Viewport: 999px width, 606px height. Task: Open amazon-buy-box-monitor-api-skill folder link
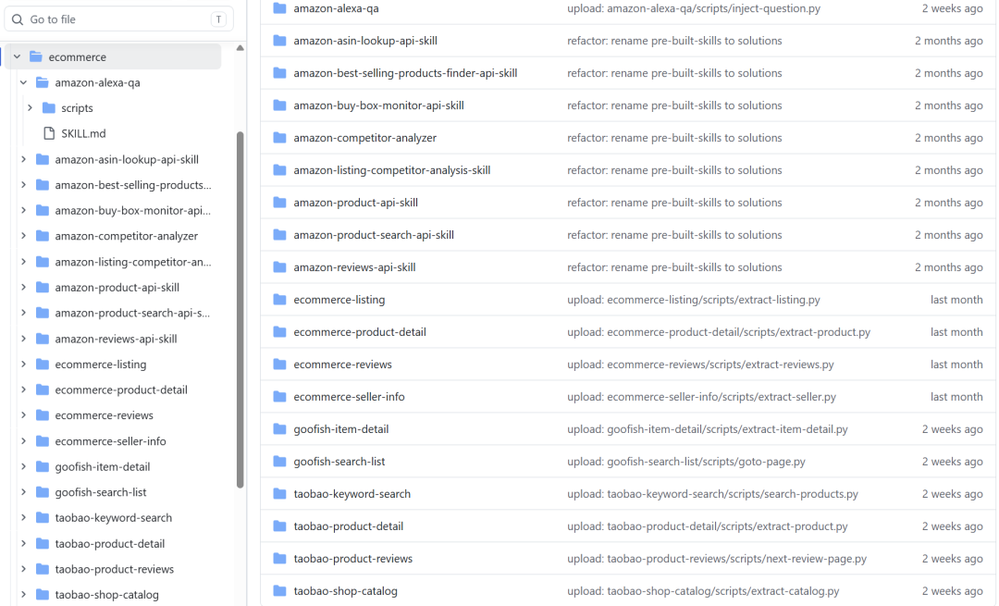coord(378,105)
